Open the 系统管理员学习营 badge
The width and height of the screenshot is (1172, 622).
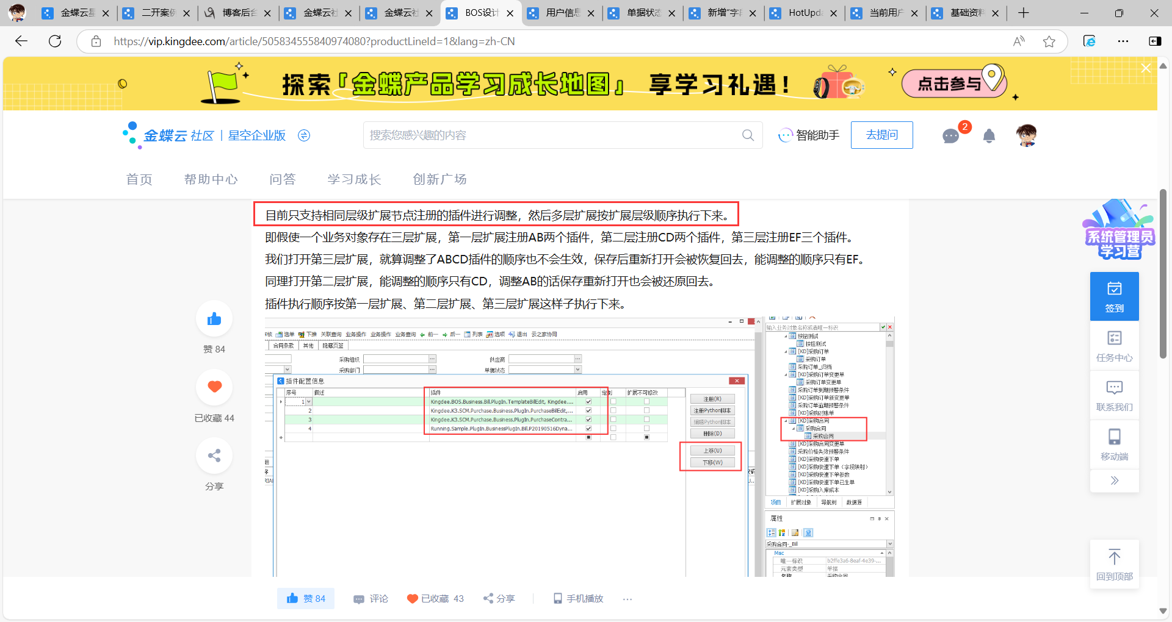point(1120,231)
